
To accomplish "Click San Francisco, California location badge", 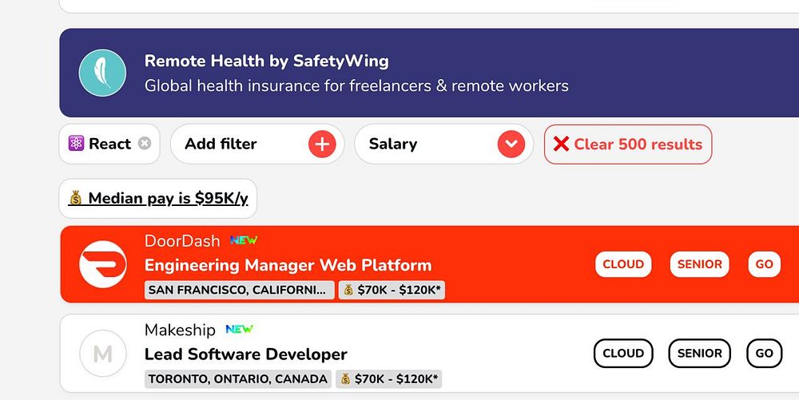I will [239, 290].
